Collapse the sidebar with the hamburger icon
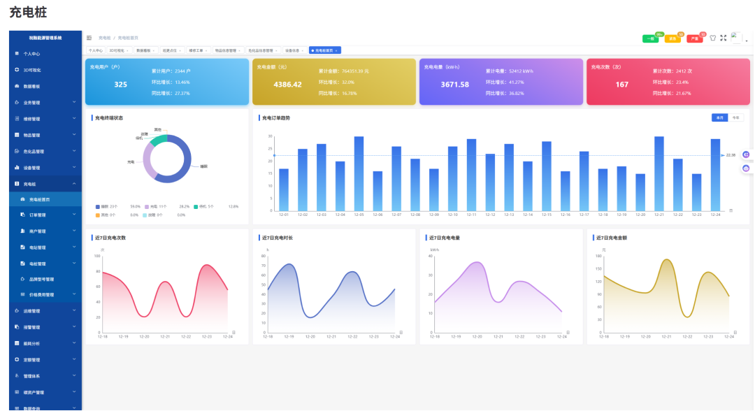Viewport: 755px width, 411px height. click(x=89, y=38)
